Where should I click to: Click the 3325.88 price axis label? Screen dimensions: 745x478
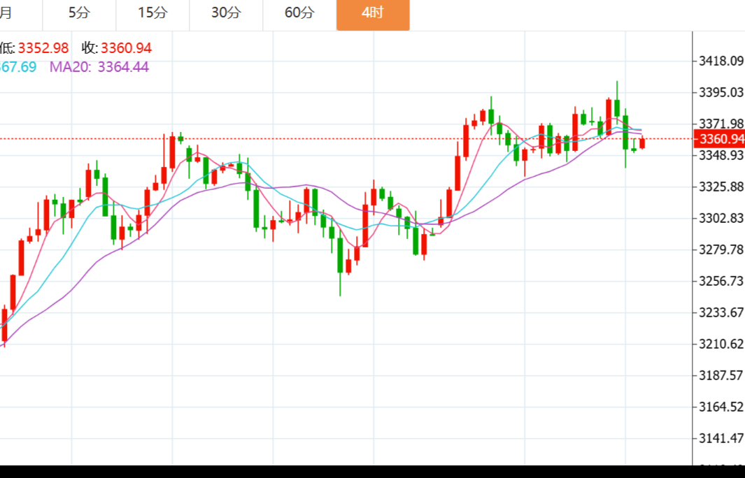click(721, 187)
